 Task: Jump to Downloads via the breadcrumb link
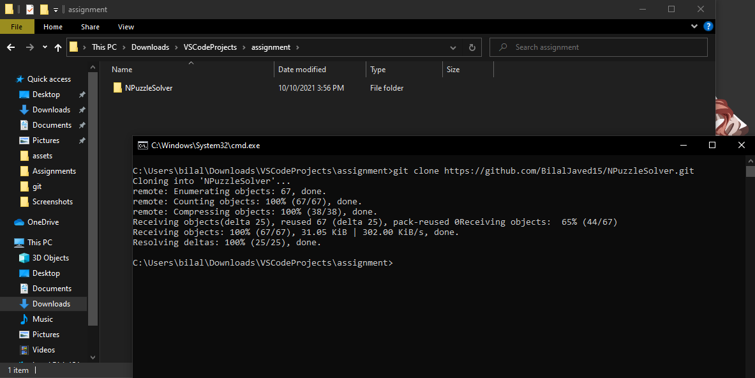coord(150,47)
